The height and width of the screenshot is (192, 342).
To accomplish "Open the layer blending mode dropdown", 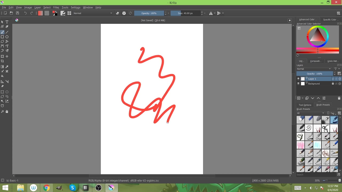I will 314,69.
